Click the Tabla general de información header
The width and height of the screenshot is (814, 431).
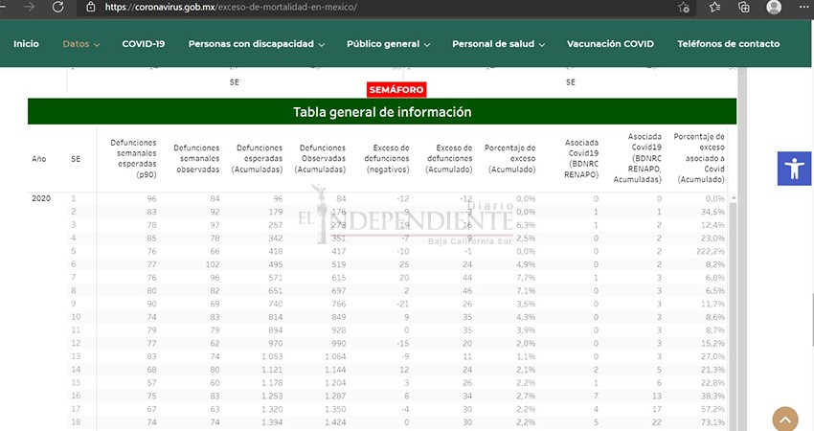[382, 112]
